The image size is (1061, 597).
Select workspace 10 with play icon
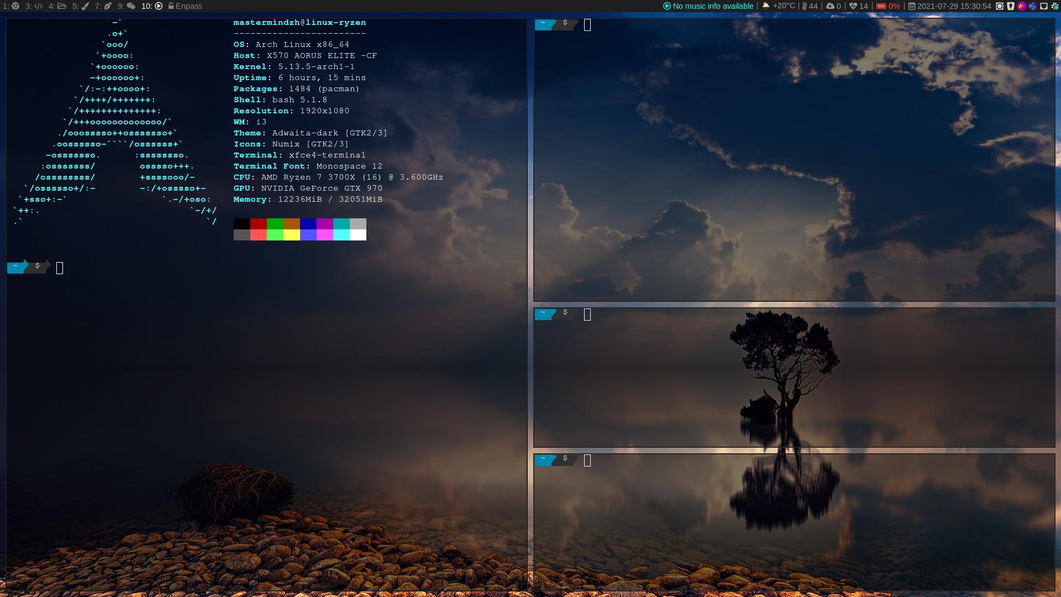point(152,6)
